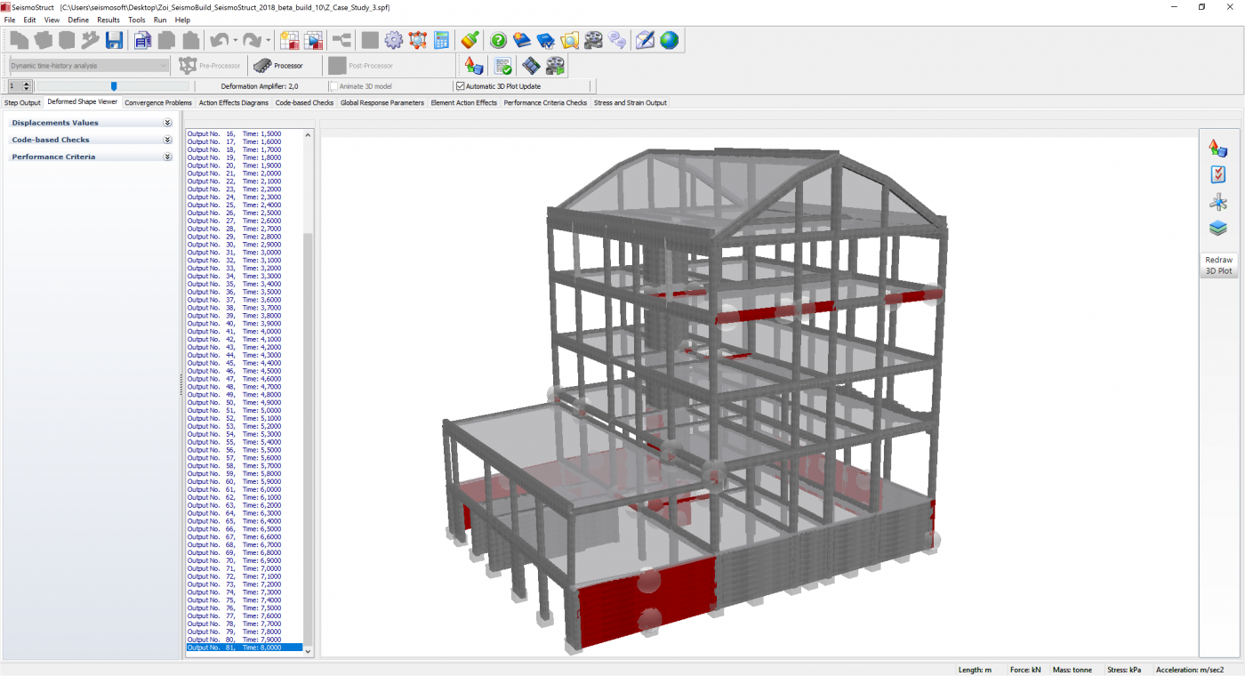Disable Automatic 3D Plot Update checkbox
The width and height of the screenshot is (1245, 676).
coord(461,86)
